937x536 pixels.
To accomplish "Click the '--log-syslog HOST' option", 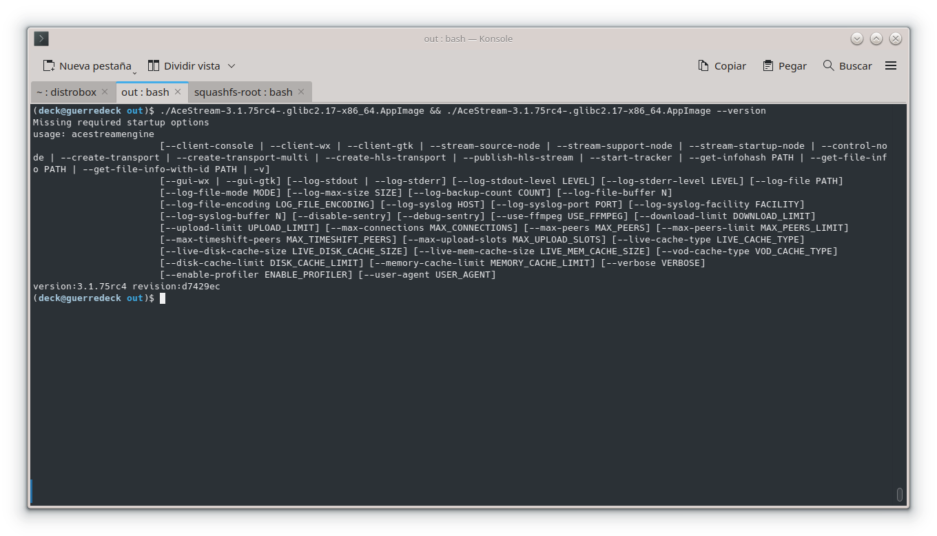I will 433,205.
